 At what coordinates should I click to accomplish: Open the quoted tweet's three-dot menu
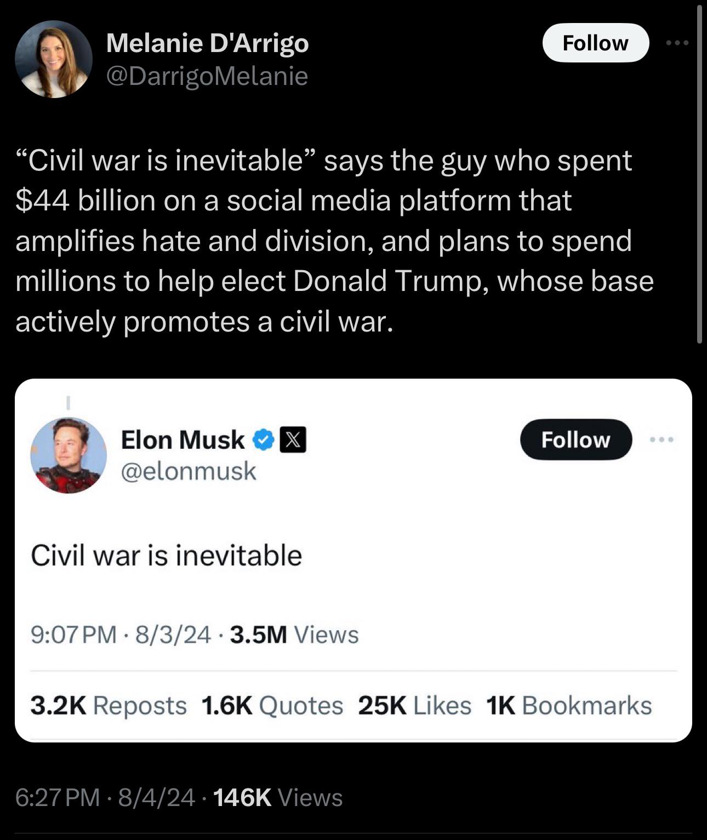[x=662, y=439]
